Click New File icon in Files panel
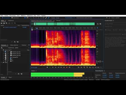This screenshot has height=95, width=126. [7, 23]
